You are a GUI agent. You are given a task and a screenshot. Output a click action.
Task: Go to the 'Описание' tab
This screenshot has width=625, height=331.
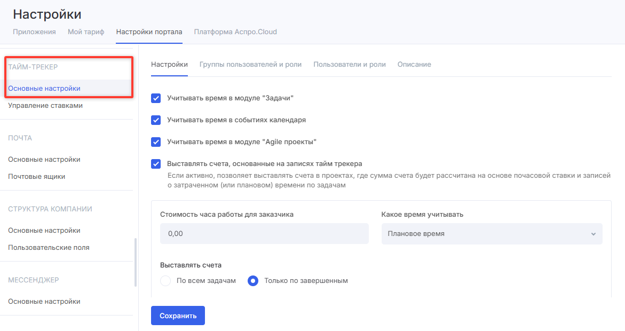click(x=414, y=64)
